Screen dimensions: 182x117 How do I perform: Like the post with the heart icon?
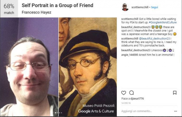[x=123, y=93]
